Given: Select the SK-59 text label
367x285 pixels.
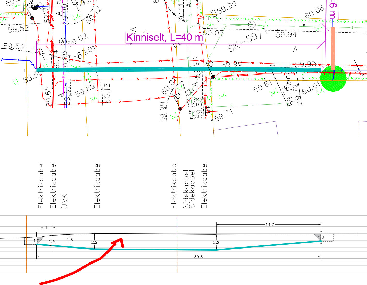Looking at the screenshot, I should [x=242, y=42].
